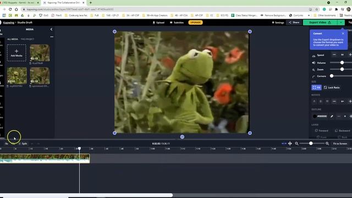Click the Share button
This screenshot has height=198, width=352.
294,23
